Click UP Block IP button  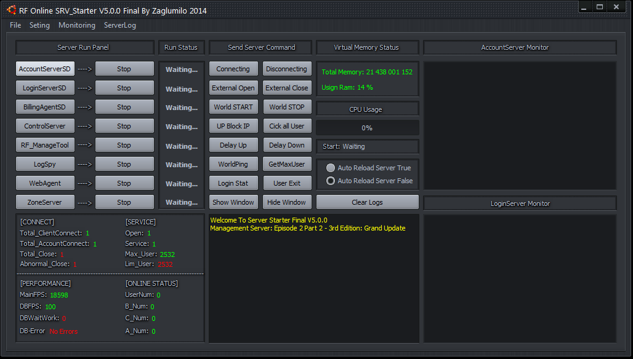click(233, 126)
